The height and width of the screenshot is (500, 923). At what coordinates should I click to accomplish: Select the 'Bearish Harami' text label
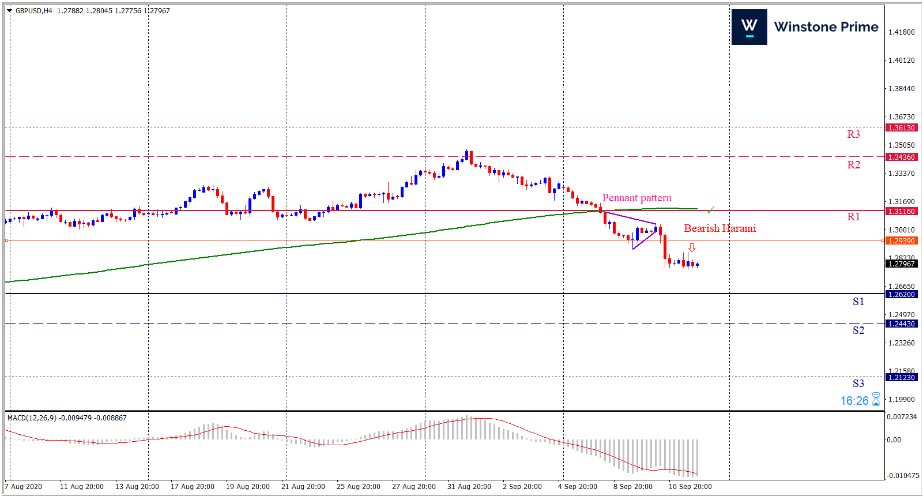click(719, 228)
